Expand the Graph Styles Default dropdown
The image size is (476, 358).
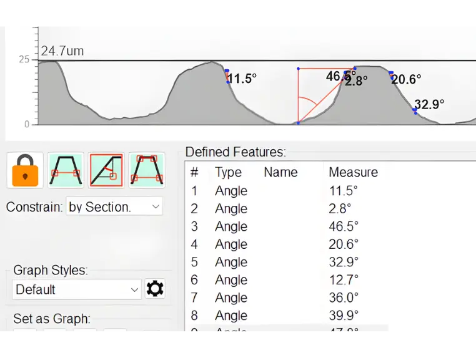(x=77, y=289)
